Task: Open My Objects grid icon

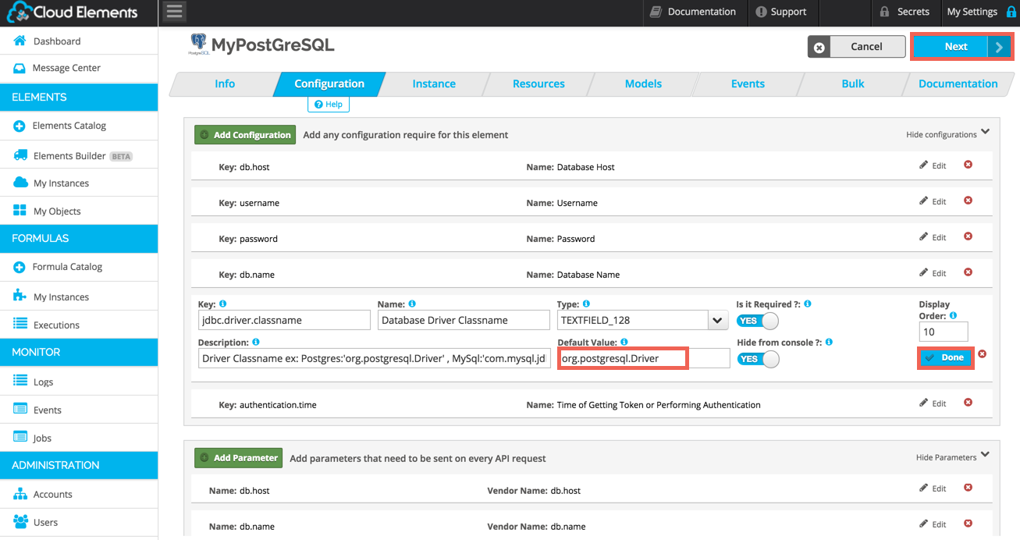Action: (x=20, y=211)
